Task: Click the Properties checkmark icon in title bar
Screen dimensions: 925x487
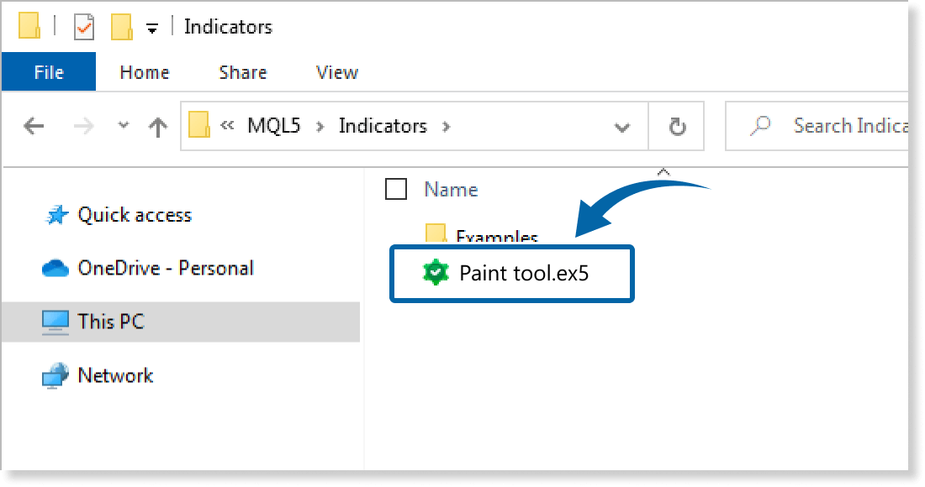Action: click(x=84, y=28)
